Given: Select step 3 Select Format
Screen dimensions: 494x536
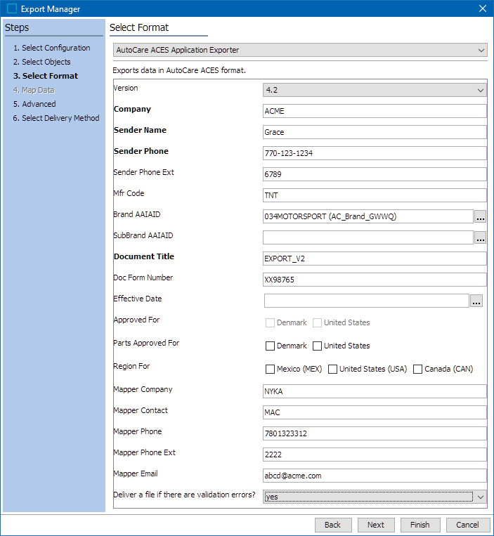Looking at the screenshot, I should click(x=46, y=76).
